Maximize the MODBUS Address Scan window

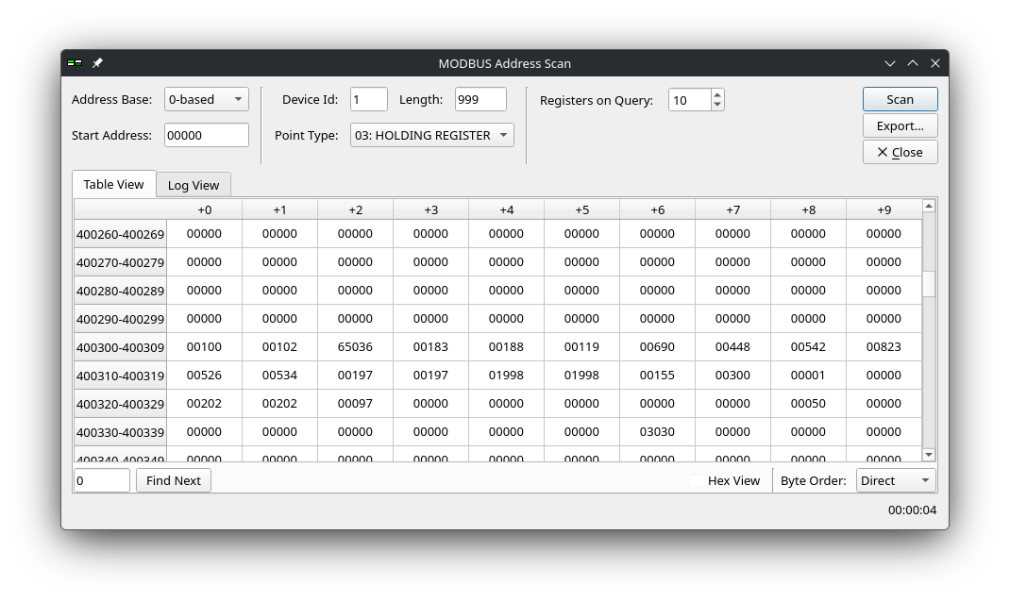[x=913, y=63]
